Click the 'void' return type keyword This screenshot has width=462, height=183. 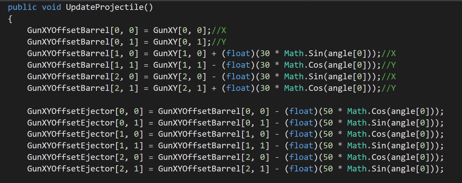(x=51, y=7)
